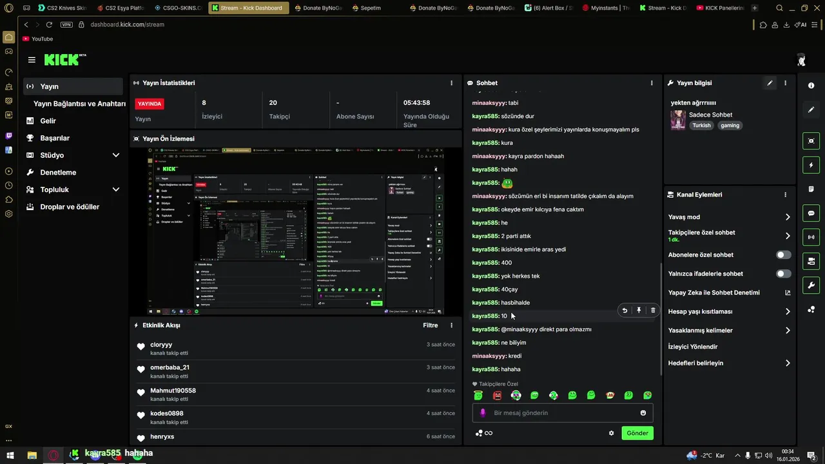Open browser downloads icon
This screenshot has height=464, width=825.
[786, 24]
